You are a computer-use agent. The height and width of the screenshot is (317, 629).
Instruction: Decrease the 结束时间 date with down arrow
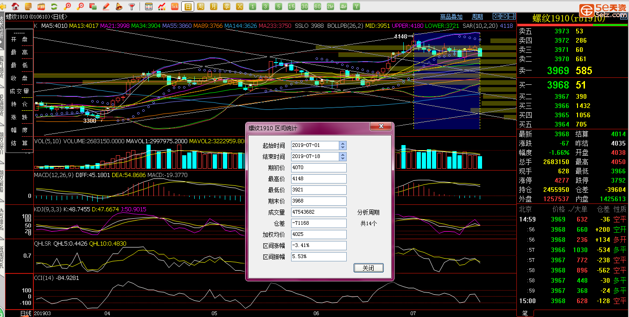[343, 158]
